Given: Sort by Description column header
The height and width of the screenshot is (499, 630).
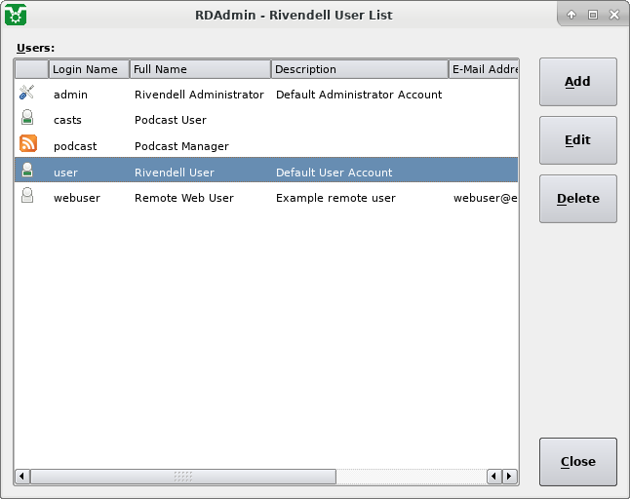Looking at the screenshot, I should pyautogui.click(x=358, y=69).
